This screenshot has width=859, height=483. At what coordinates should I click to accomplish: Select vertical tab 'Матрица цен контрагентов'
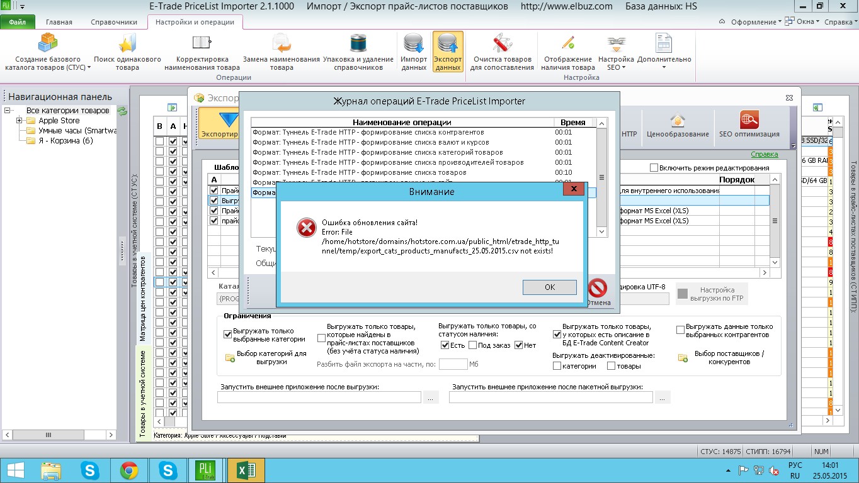pyautogui.click(x=144, y=297)
